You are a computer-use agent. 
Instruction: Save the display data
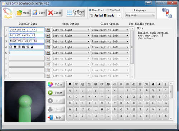pos(39,13)
